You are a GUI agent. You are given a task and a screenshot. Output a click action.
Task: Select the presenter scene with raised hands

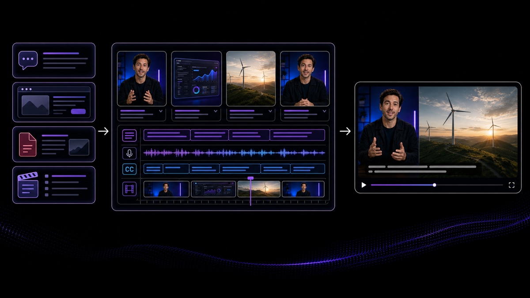click(142, 79)
